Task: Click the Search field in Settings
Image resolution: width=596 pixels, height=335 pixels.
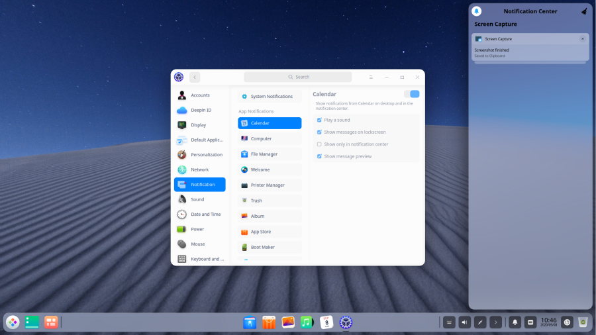Action: click(x=298, y=77)
